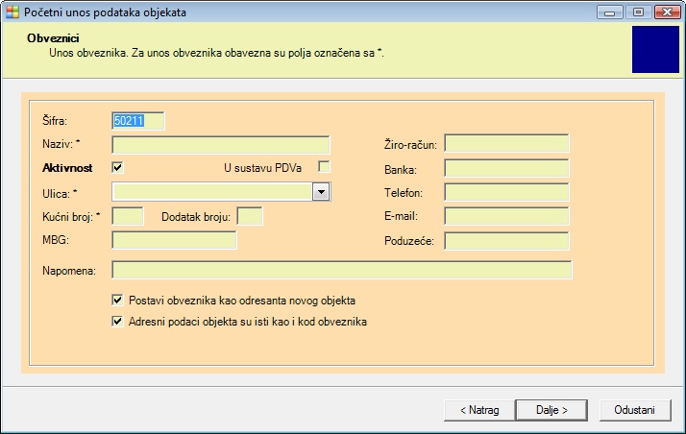
Task: Toggle the Aktivnost checkbox
Action: [117, 167]
